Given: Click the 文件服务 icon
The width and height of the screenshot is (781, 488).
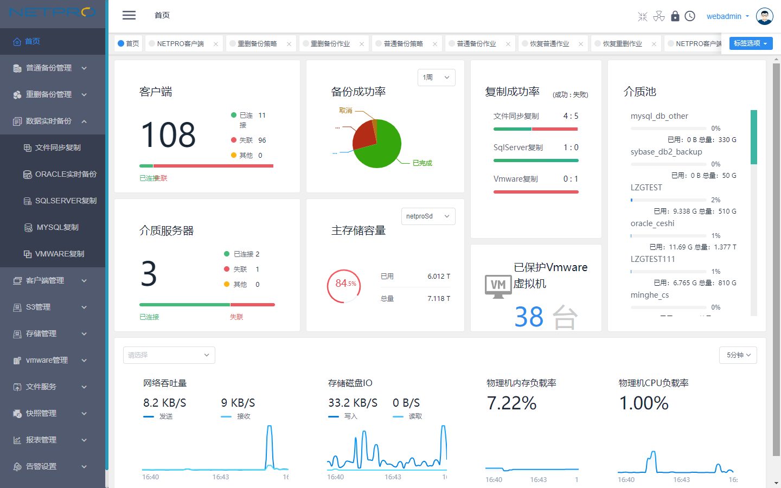Looking at the screenshot, I should click(17, 387).
